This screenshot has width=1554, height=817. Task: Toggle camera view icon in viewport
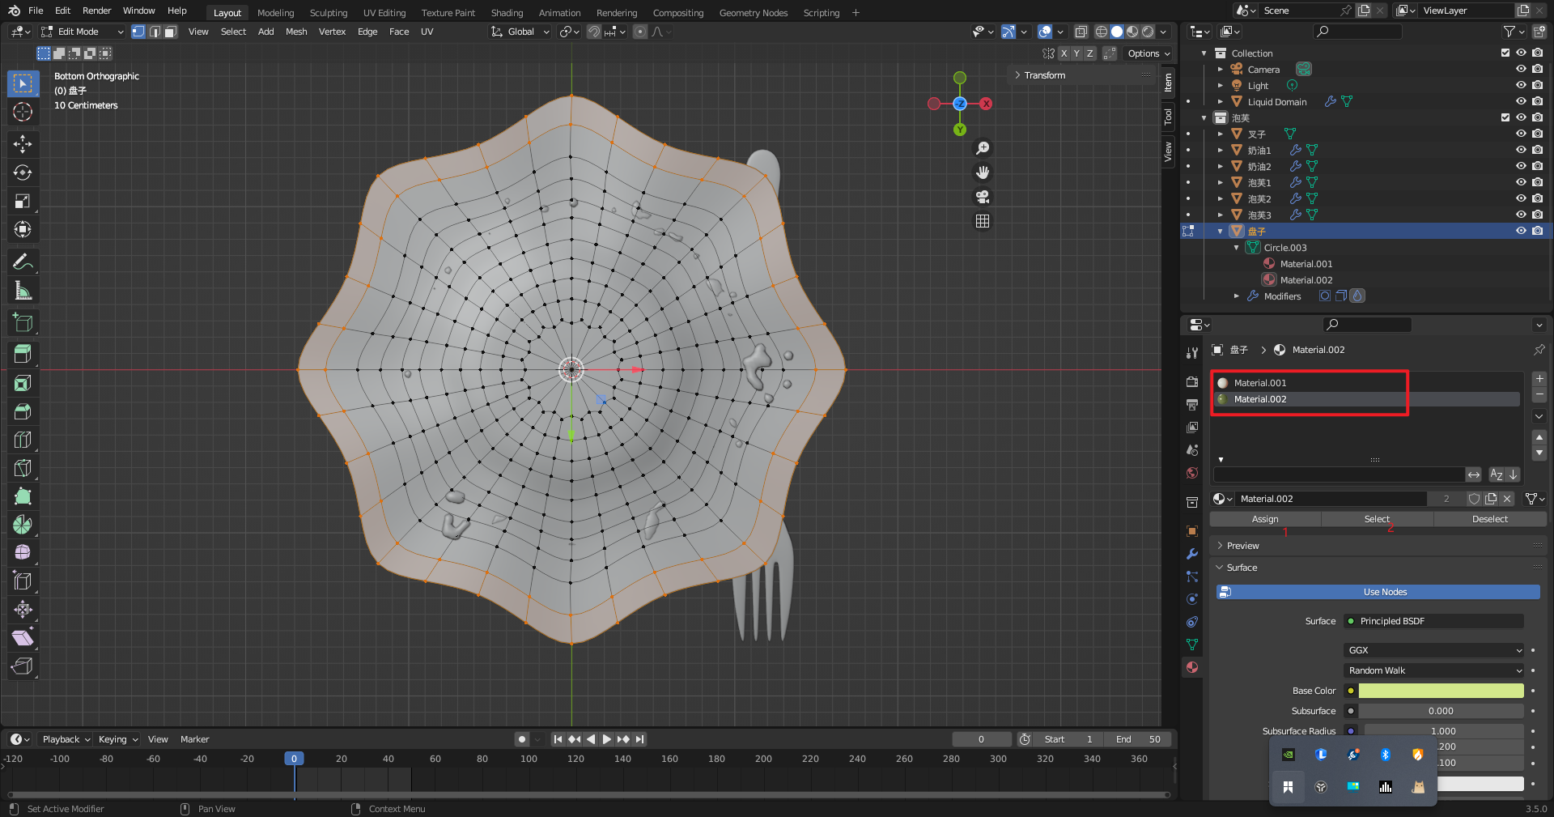983,197
